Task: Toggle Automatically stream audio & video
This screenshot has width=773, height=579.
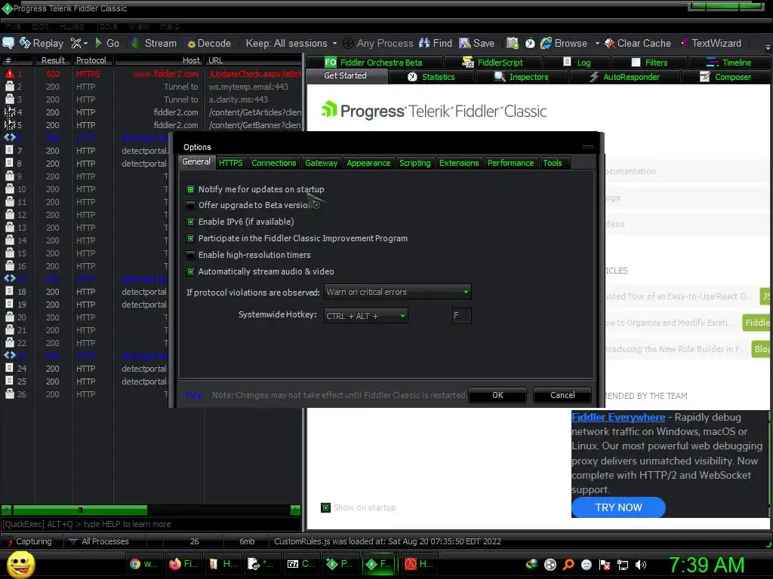Action: point(190,271)
